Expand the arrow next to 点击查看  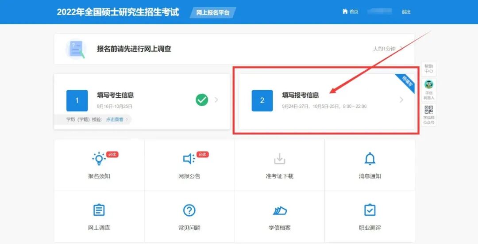[127, 119]
